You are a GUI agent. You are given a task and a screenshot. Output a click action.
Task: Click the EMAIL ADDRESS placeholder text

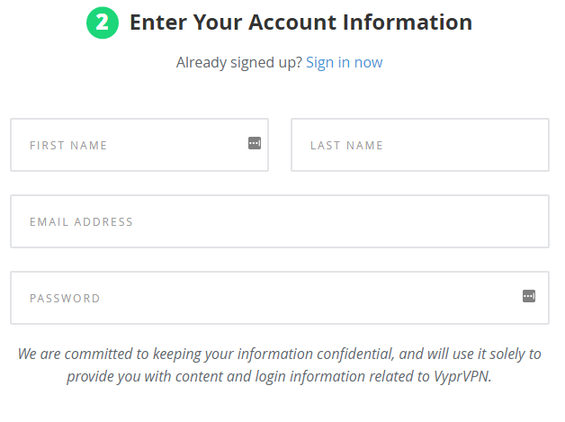tap(82, 221)
